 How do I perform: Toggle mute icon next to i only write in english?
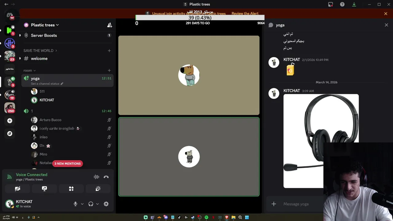tap(109, 129)
